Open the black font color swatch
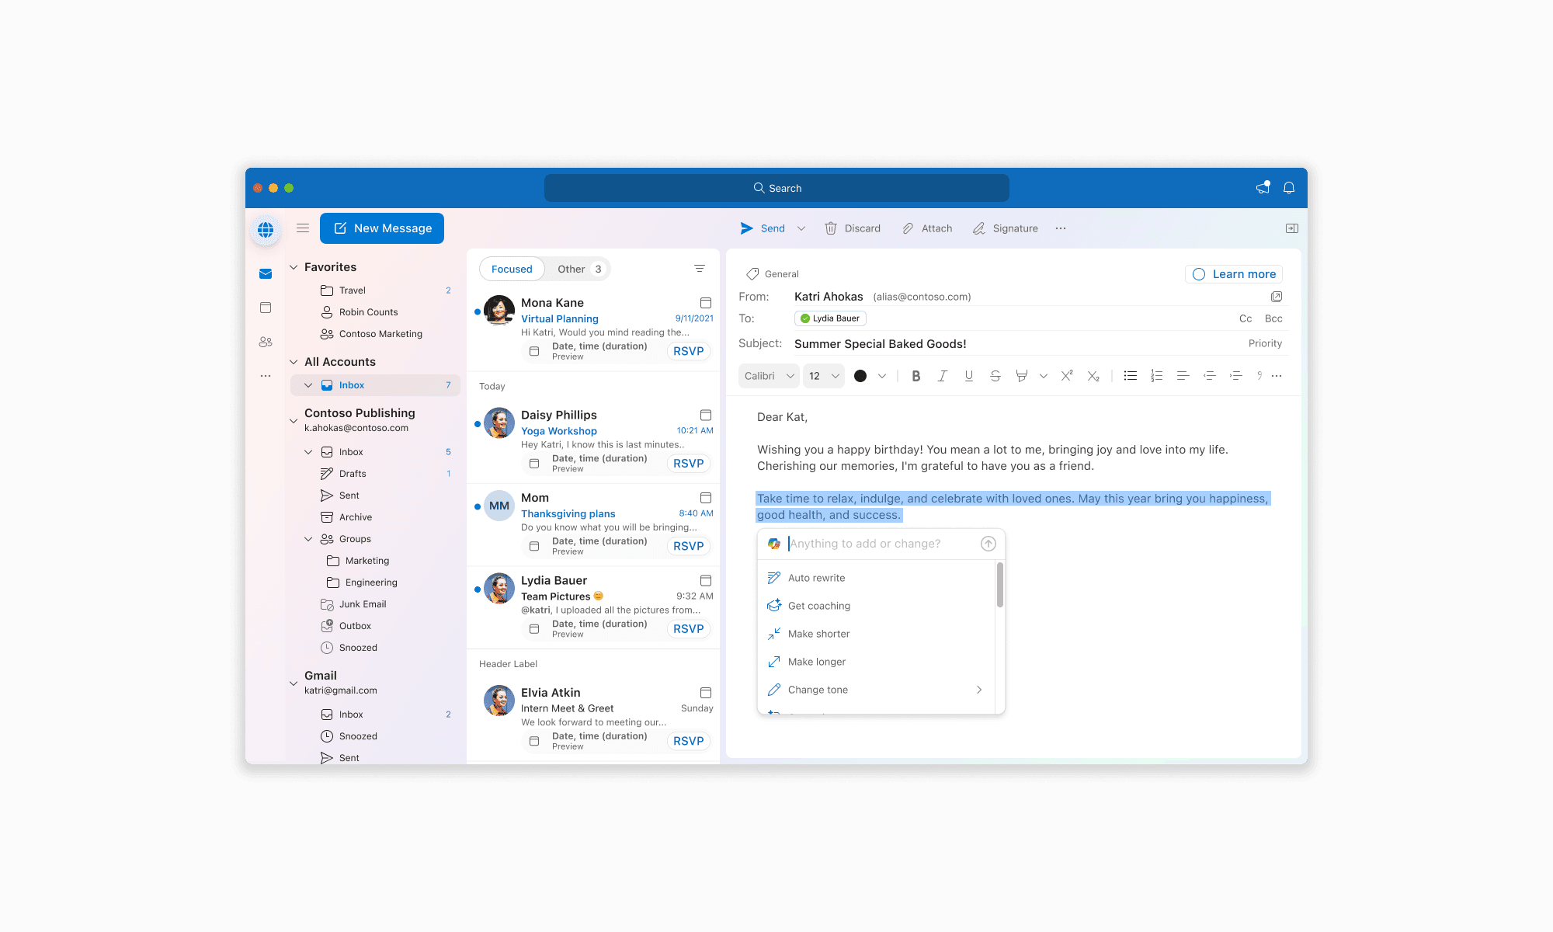Screen dimensions: 1553x932 coord(860,376)
